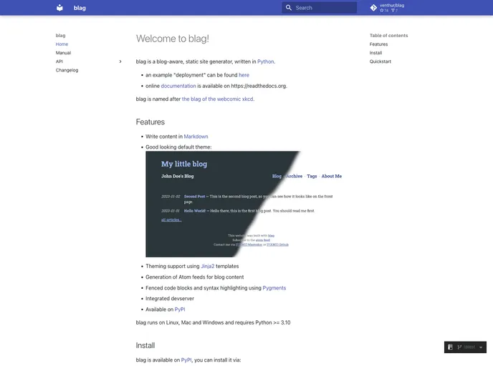Screen dimensions: 493x366
Task: Click the default theme screenshot image
Action: tap(247, 204)
